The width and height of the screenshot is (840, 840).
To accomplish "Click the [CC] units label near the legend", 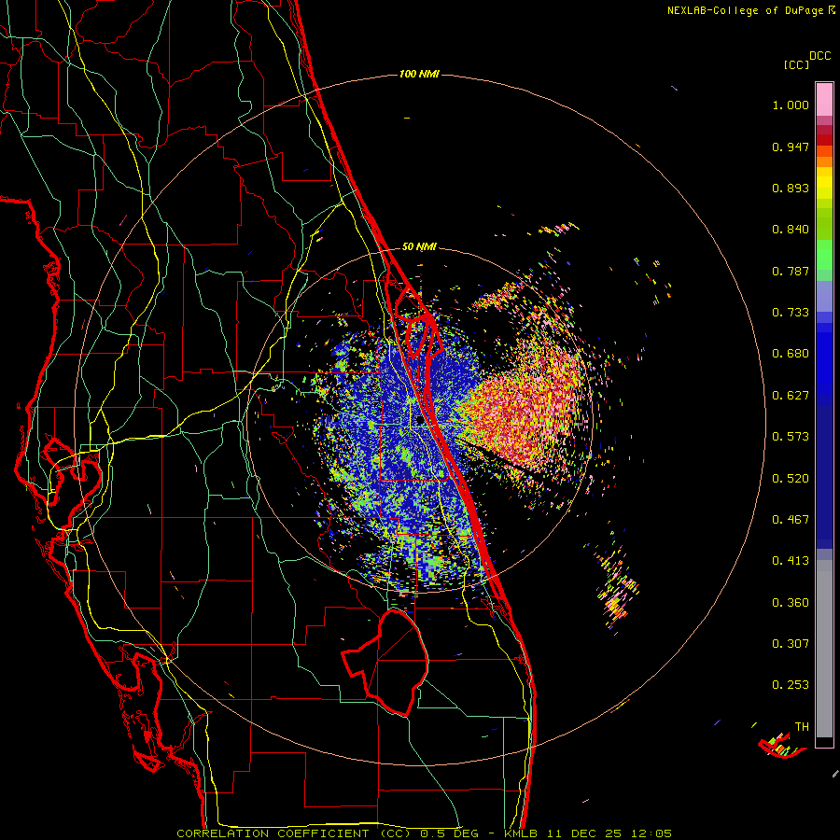I will pos(796,64).
